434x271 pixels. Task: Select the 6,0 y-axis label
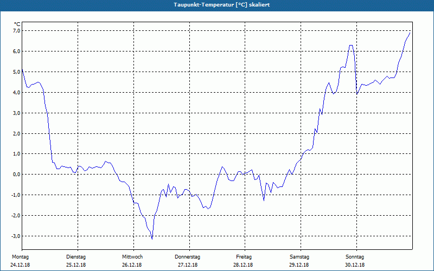17,51
